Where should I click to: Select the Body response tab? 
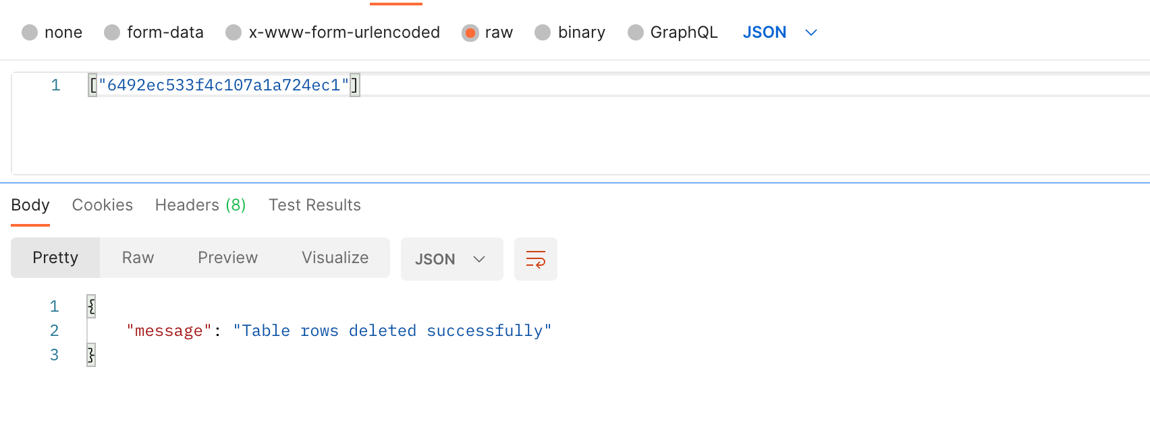(30, 204)
